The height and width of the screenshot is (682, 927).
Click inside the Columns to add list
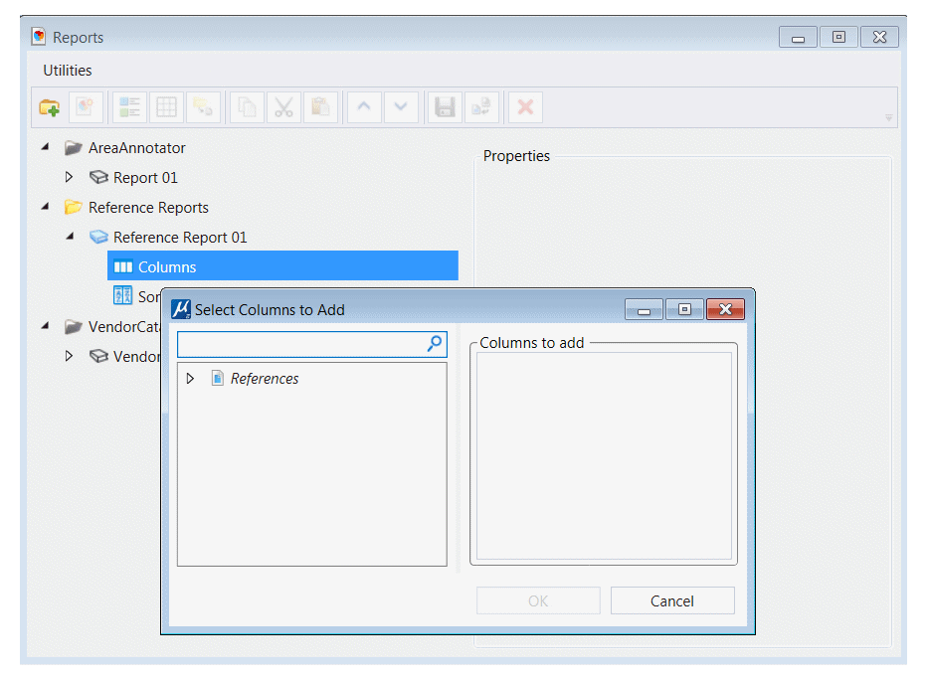(x=604, y=455)
